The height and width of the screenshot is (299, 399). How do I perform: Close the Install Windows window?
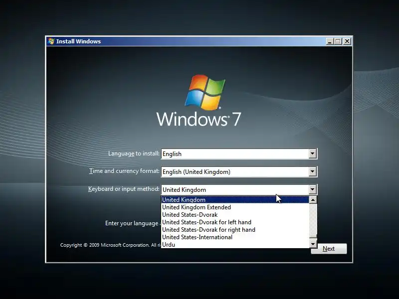point(347,41)
